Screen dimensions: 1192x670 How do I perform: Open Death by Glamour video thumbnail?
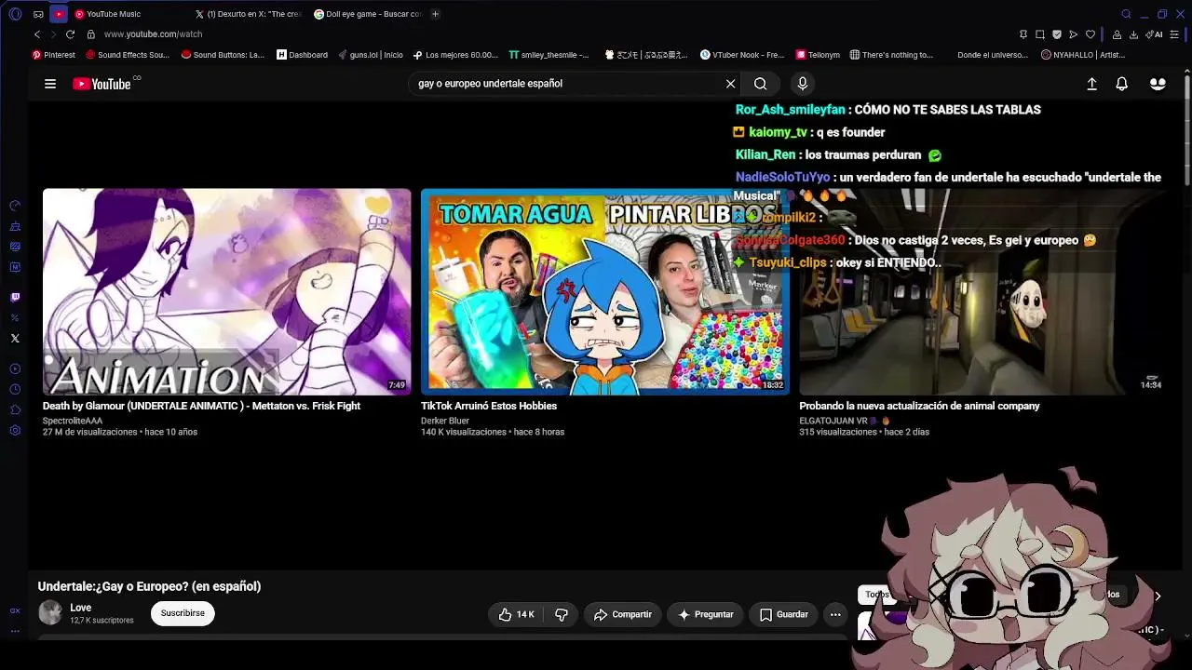pyautogui.click(x=226, y=292)
